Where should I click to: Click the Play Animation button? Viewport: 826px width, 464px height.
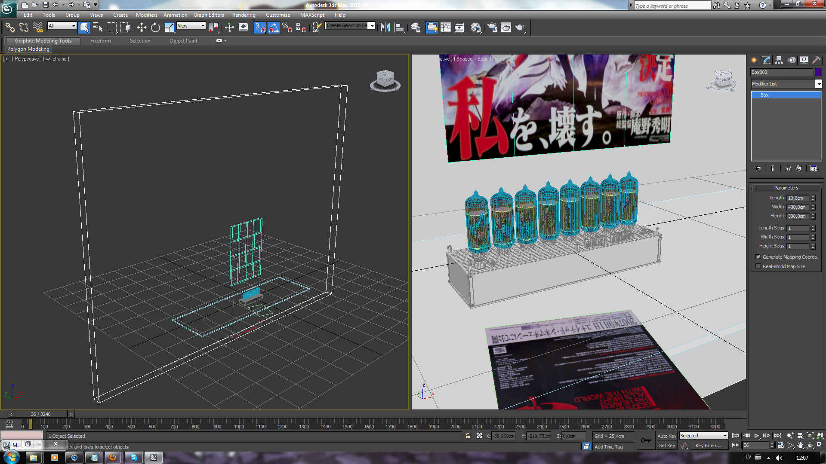tap(757, 436)
